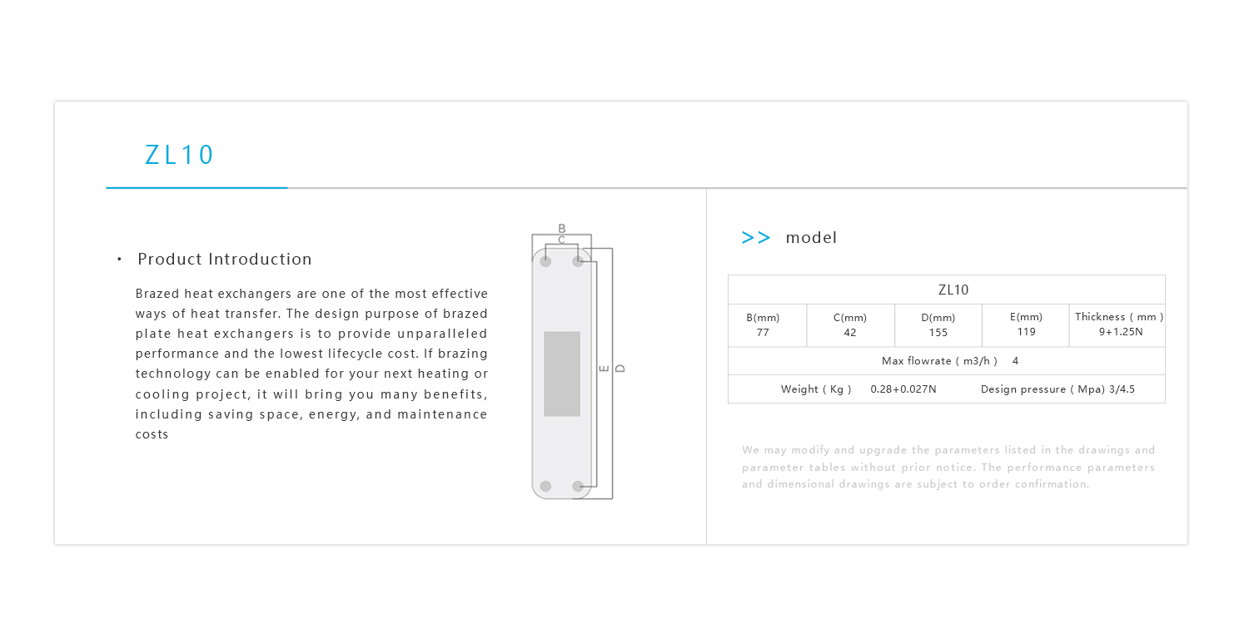Click the top-left port circle on diagram
The height and width of the screenshot is (624, 1249).
(545, 261)
